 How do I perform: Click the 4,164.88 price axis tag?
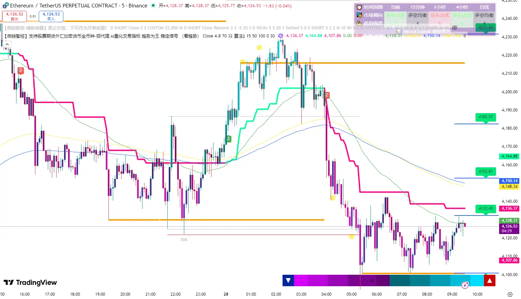pyautogui.click(x=509, y=156)
